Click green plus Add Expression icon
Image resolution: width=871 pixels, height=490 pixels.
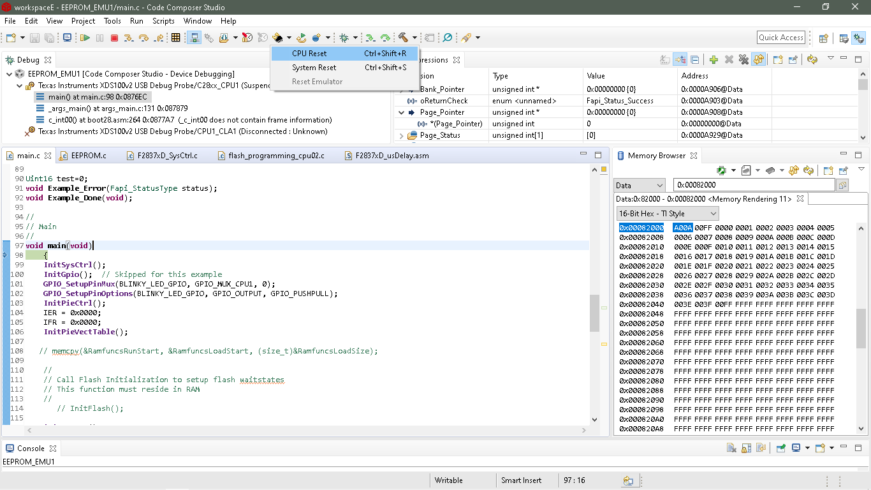[x=714, y=60]
